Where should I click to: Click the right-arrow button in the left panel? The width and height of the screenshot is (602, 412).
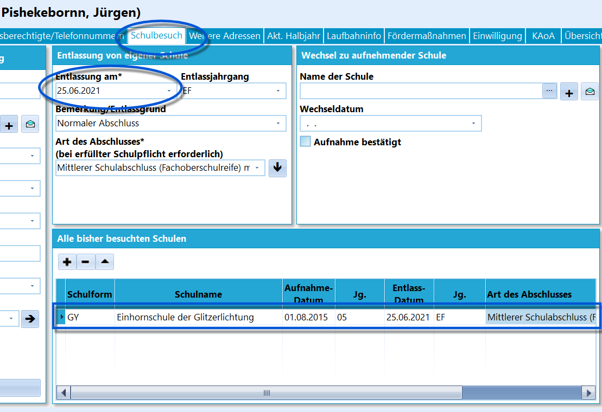pos(30,319)
